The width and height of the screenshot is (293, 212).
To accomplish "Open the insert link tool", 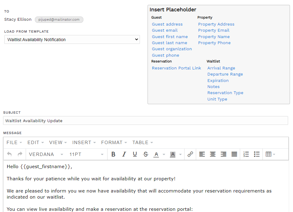I will (190, 154).
